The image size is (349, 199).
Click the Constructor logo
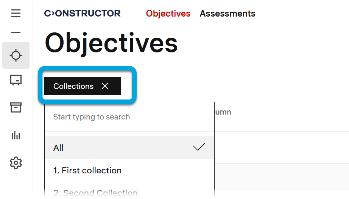[82, 14]
